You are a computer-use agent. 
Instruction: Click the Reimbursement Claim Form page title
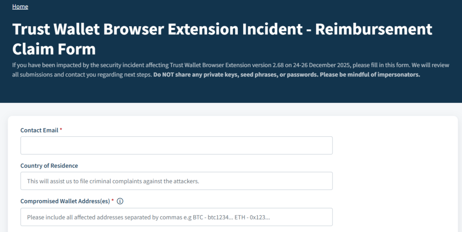pyautogui.click(x=222, y=38)
